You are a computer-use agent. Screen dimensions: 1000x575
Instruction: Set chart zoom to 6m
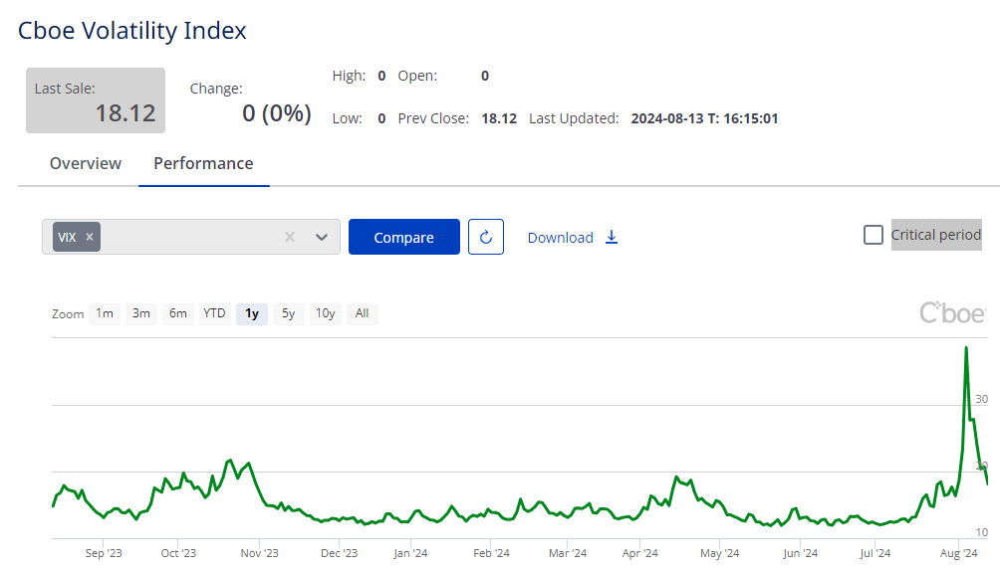pyautogui.click(x=178, y=313)
